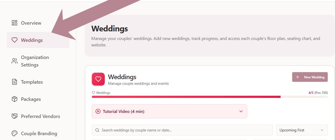This screenshot has width=335, height=140.
Task: Click the Organization Settings people icon
Action: click(x=15, y=61)
